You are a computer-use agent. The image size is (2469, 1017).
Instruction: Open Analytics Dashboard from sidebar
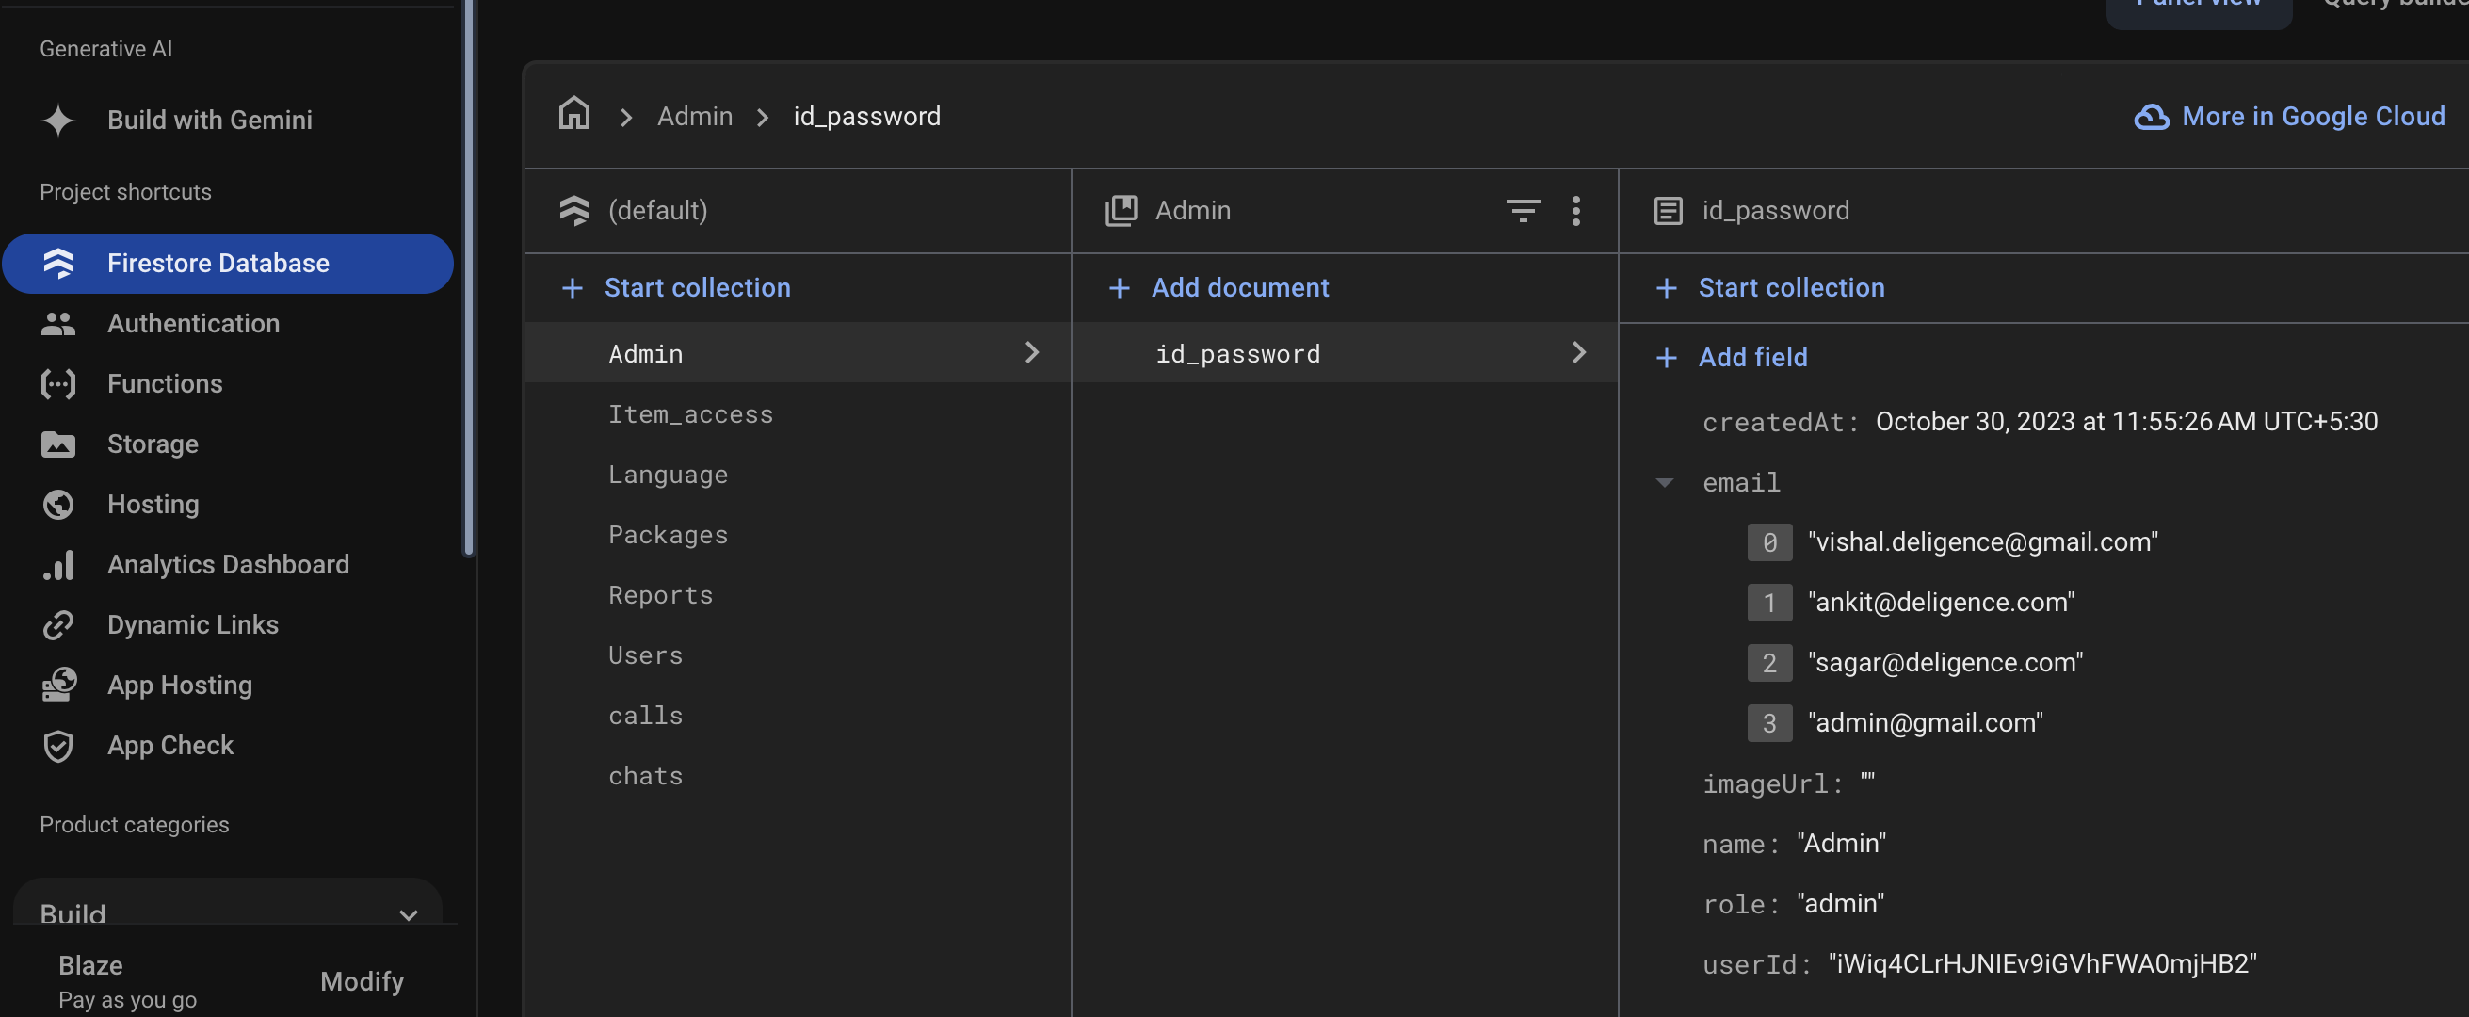pos(228,565)
